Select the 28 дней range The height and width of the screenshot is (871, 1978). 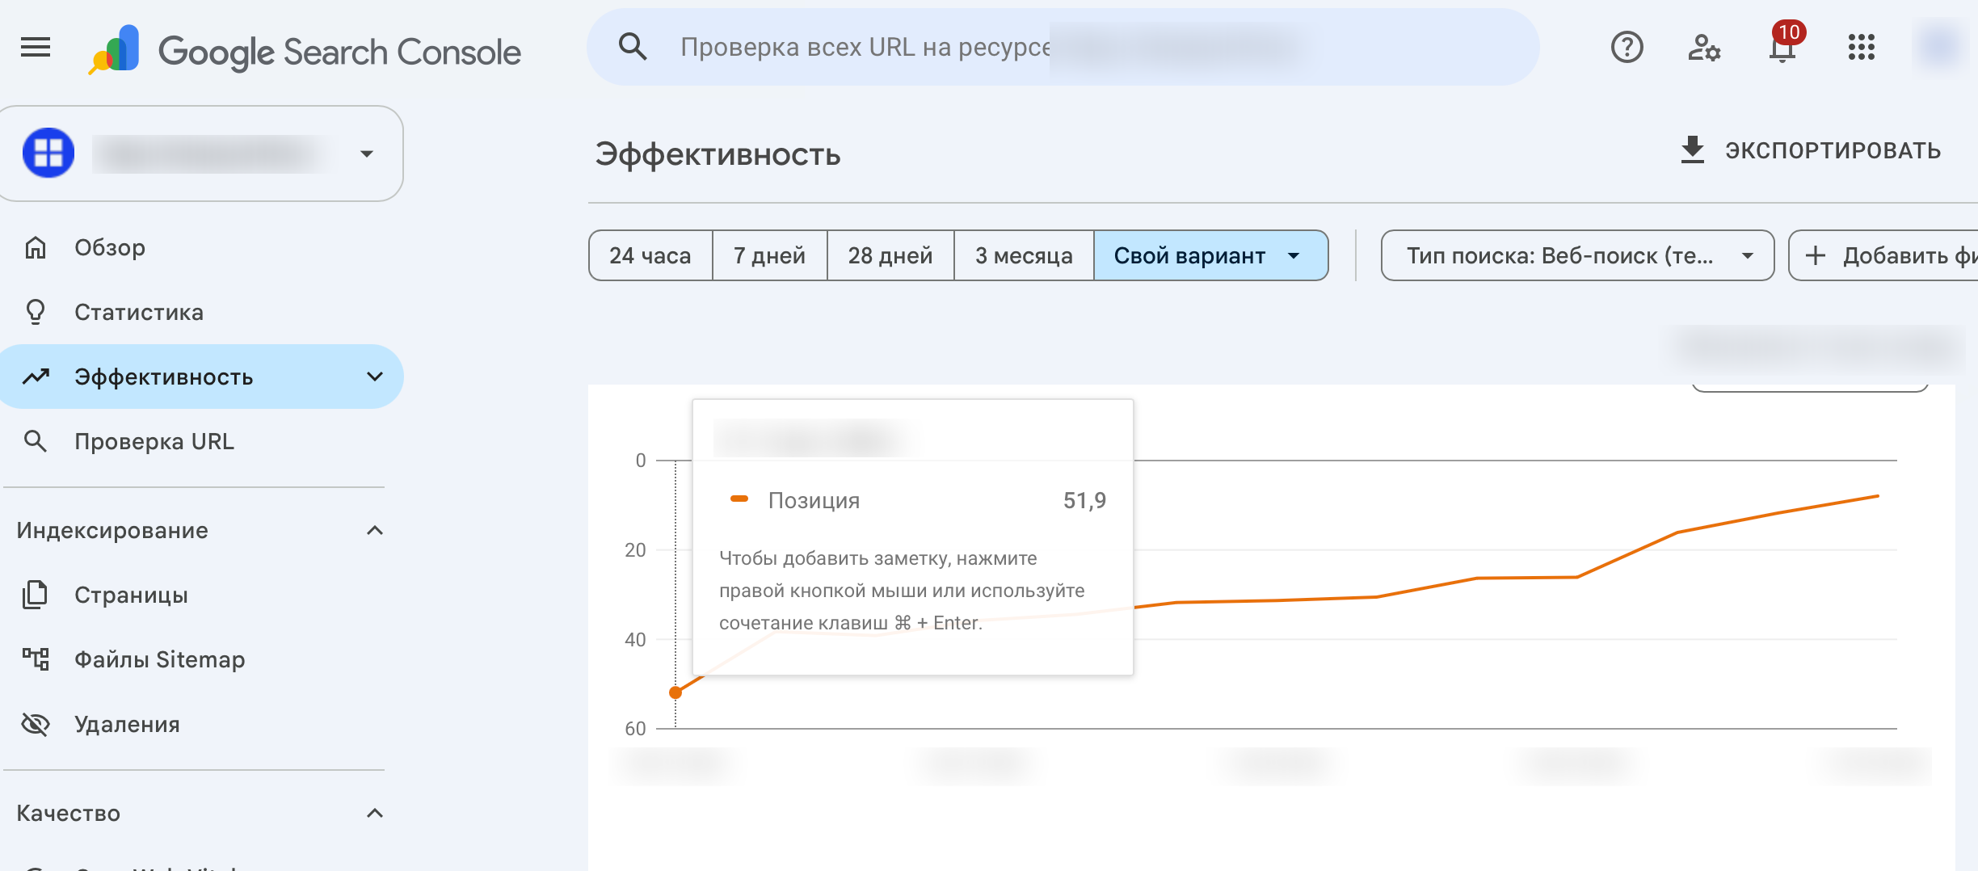click(x=890, y=255)
